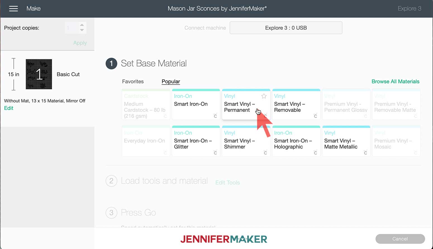The image size is (433, 249).
Task: Click the Make title in the header
Action: tap(34, 9)
